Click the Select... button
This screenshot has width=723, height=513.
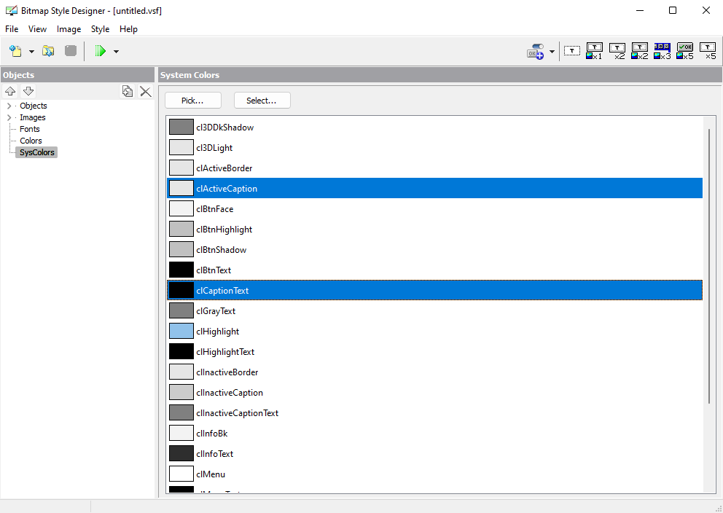pos(262,101)
